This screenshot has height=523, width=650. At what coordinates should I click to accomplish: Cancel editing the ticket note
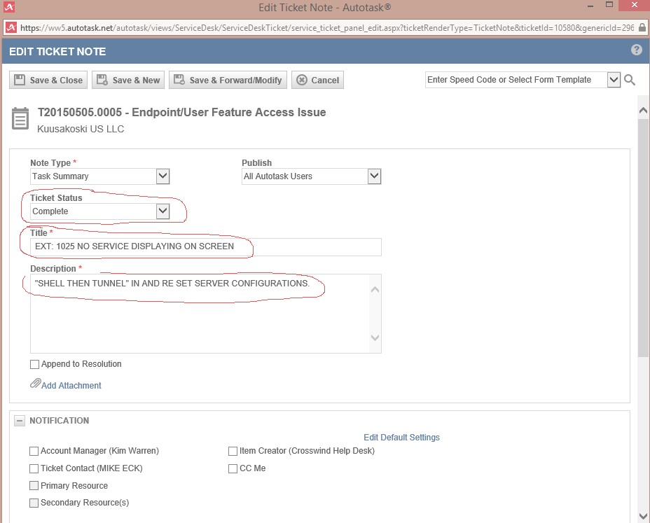(x=317, y=81)
